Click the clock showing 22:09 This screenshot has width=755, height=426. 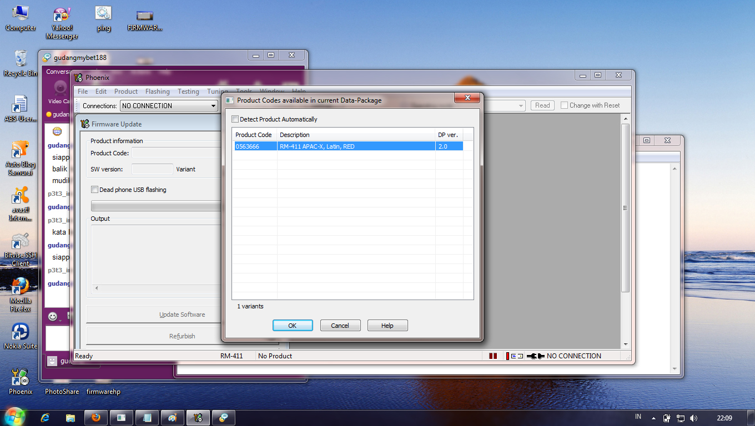tap(724, 418)
